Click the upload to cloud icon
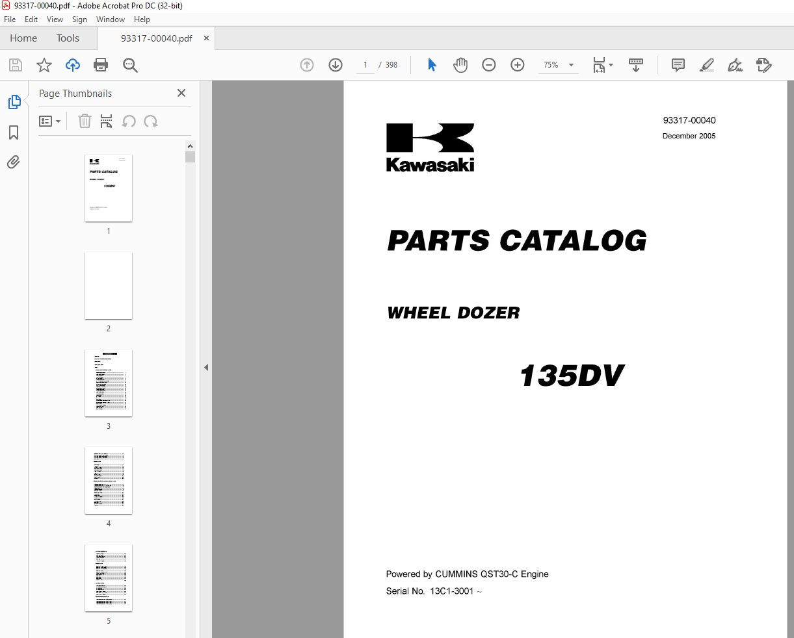 73,65
